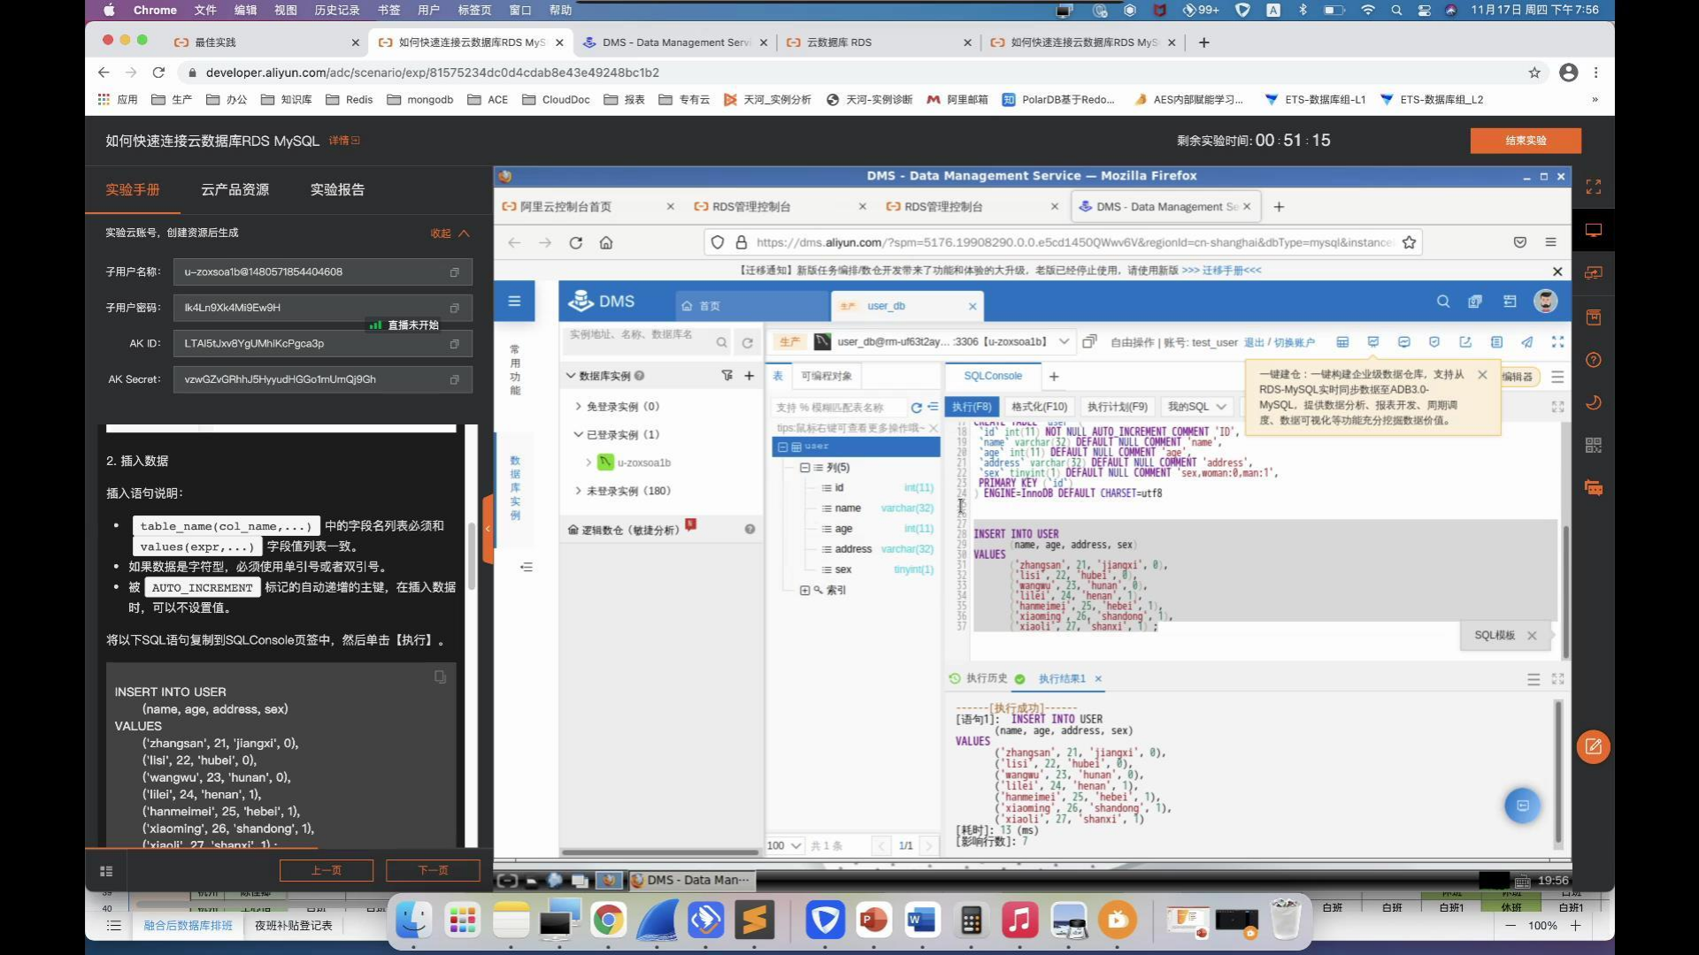Click the help question icon in right sidebar
The height and width of the screenshot is (955, 1699).
1594,360
